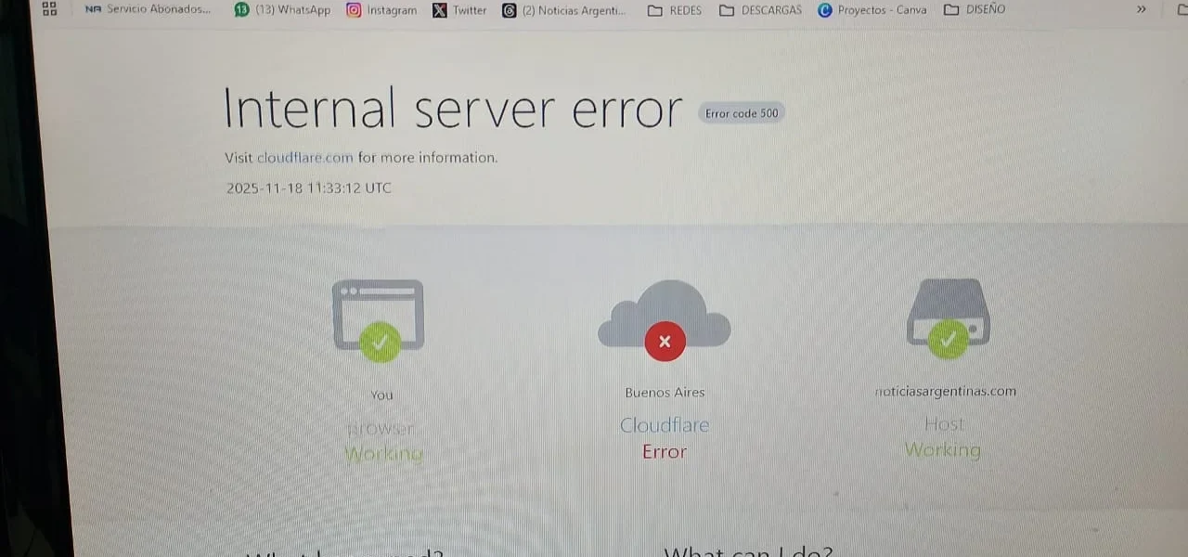
Task: Click the Cloudflare link under Buenos Aires
Action: 665,425
